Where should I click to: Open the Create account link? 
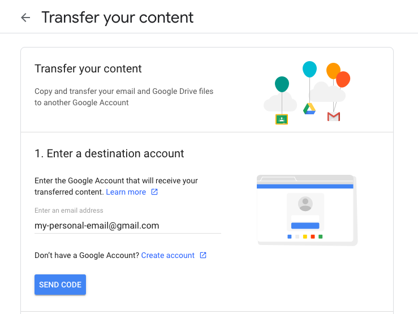pyautogui.click(x=167, y=255)
